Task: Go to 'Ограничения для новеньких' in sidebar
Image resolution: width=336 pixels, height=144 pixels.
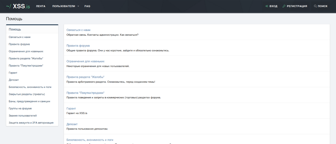Action: (26, 51)
